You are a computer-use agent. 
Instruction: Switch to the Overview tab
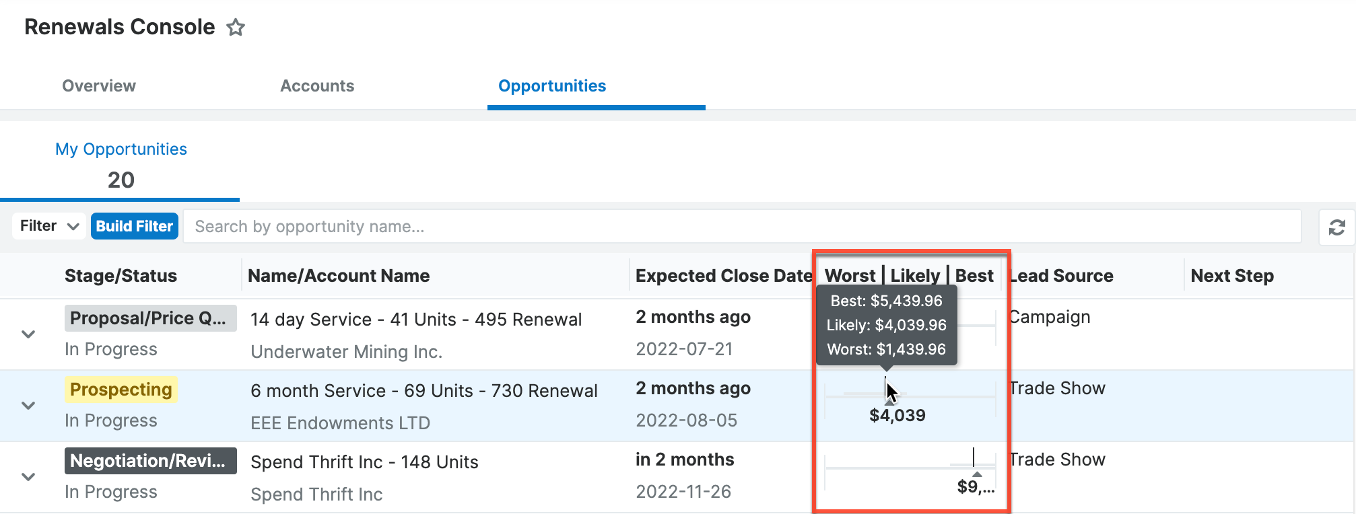coord(99,86)
